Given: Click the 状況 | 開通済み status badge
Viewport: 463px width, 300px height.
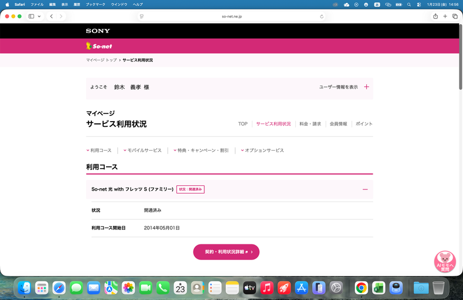Looking at the screenshot, I should [190, 189].
